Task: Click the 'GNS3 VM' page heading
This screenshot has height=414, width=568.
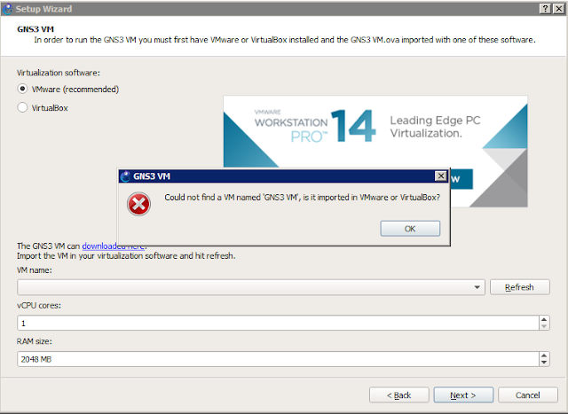Action: click(x=35, y=29)
